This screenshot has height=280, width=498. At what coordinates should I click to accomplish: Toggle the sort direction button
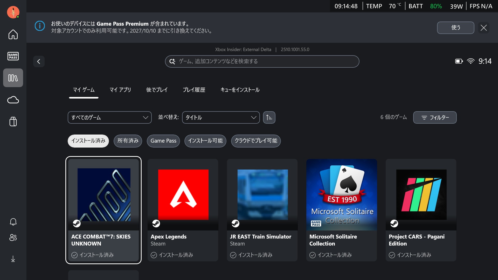coord(269,117)
